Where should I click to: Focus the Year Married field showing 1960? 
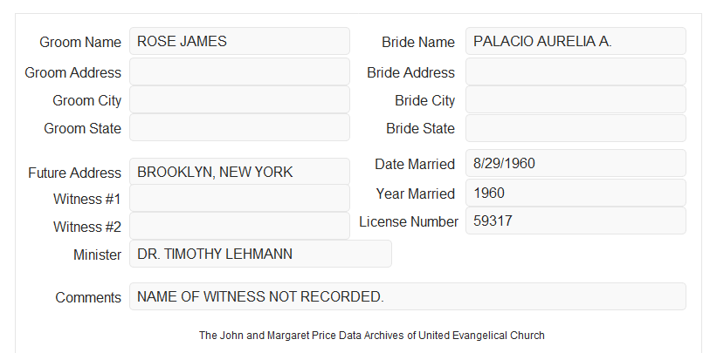point(575,193)
